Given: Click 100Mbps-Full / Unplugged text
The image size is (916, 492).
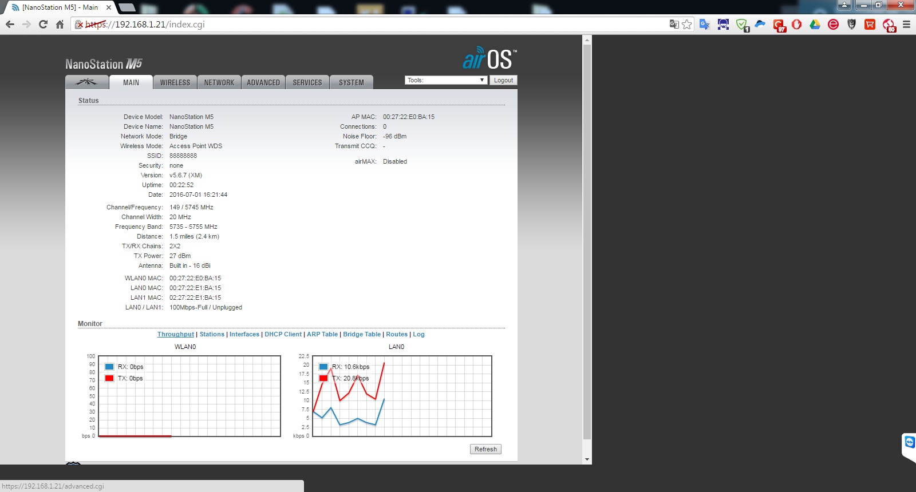Looking at the screenshot, I should (x=206, y=307).
